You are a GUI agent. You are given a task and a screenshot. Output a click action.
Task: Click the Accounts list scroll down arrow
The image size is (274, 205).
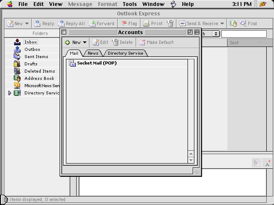point(191,160)
